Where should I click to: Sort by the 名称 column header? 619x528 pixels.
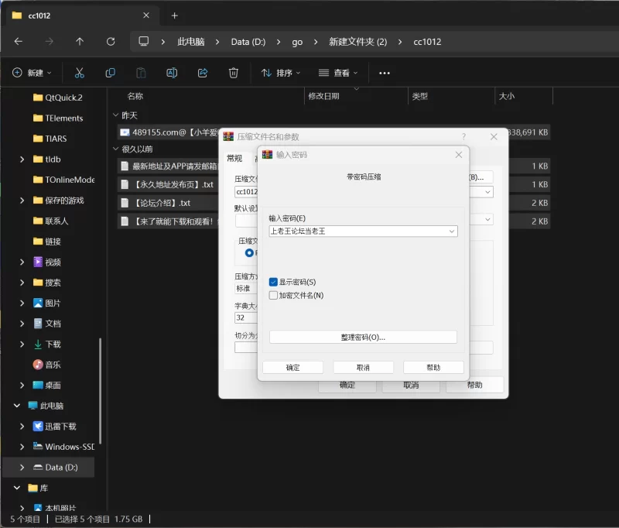tap(135, 96)
